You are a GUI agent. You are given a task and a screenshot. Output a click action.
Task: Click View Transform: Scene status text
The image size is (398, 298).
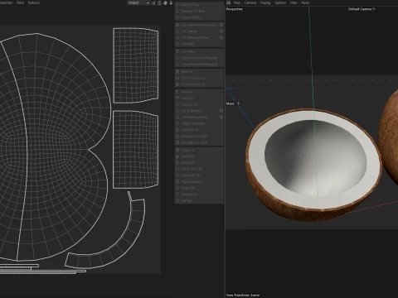pyautogui.click(x=243, y=296)
